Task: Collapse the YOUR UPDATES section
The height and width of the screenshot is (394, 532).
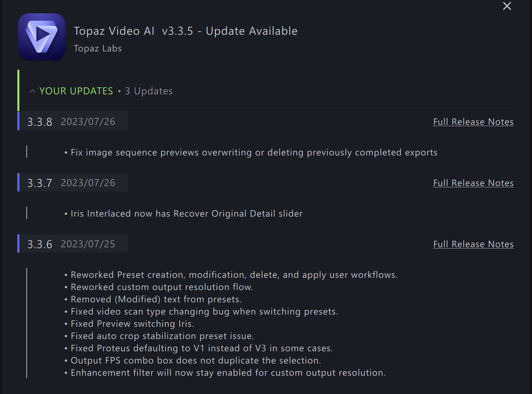Action: tap(32, 91)
